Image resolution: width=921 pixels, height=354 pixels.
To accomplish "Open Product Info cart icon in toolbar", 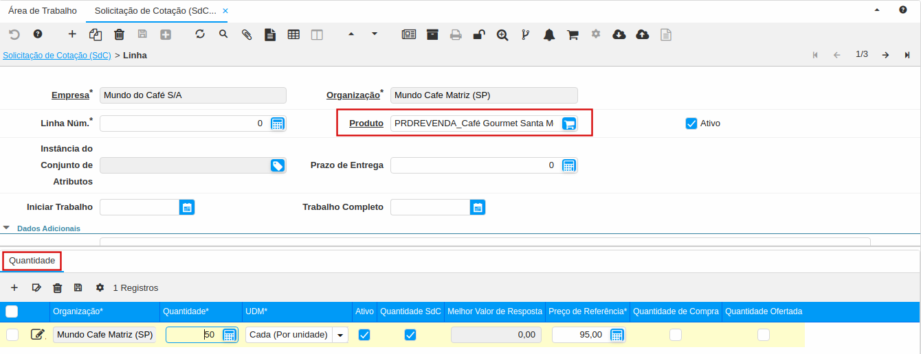I will pos(573,34).
